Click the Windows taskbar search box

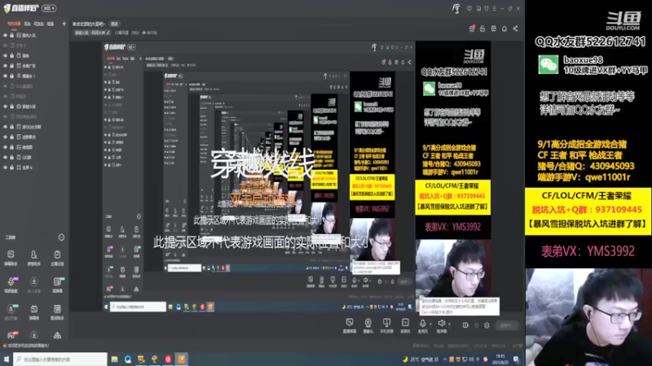[59, 359]
